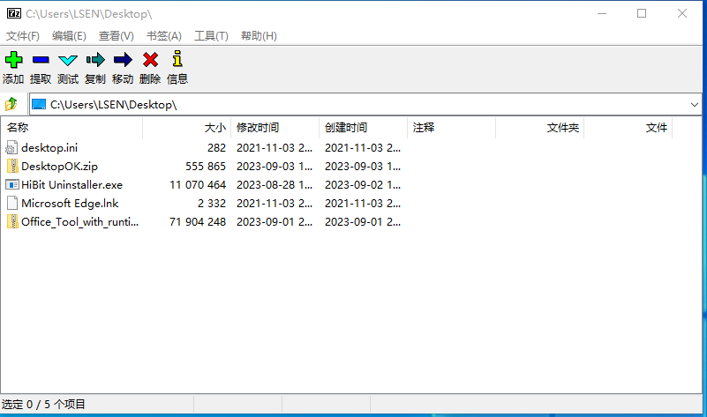Click the desktop.ini file icon
707x417 pixels.
point(12,148)
